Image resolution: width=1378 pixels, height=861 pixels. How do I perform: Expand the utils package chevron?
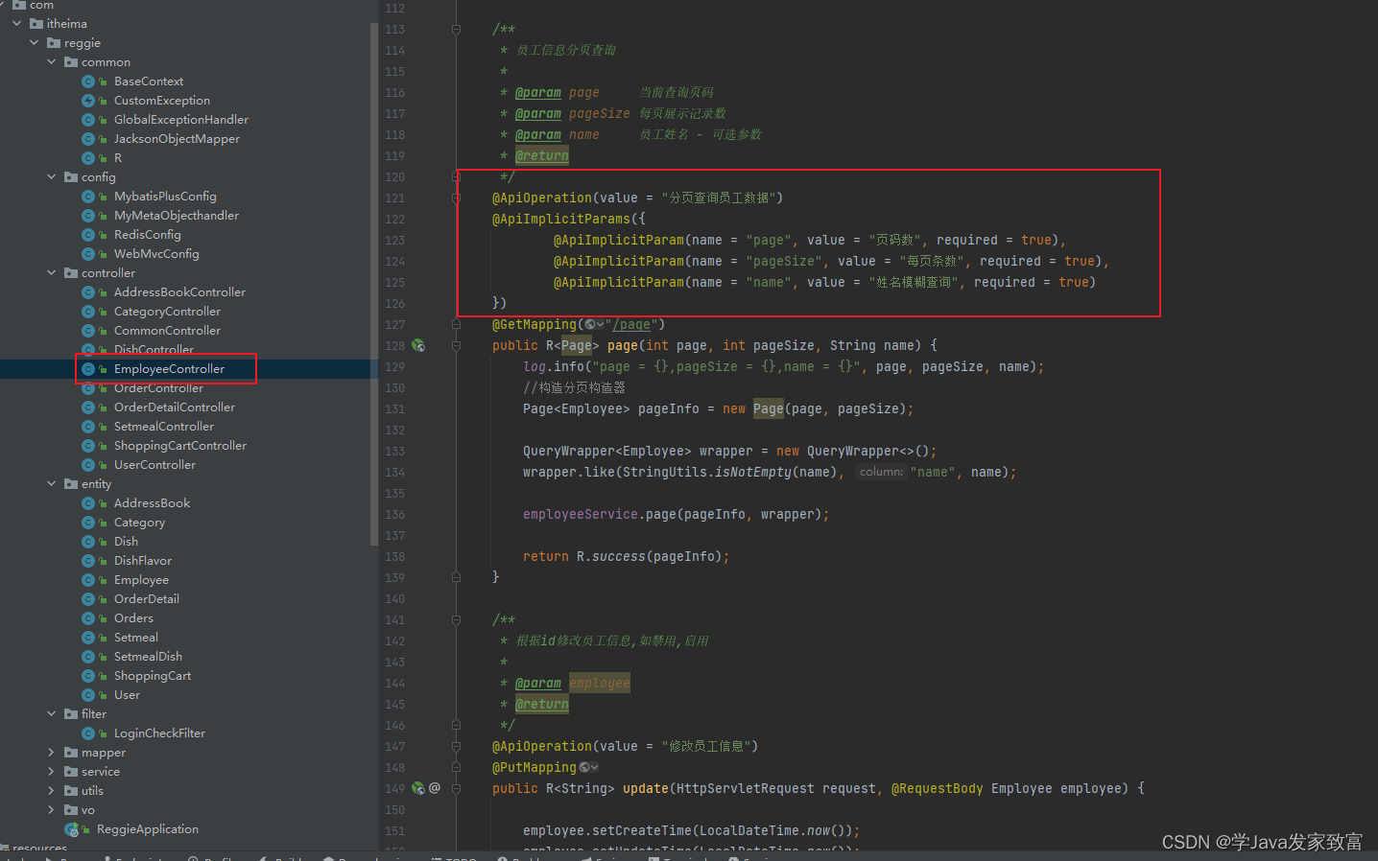tap(52, 791)
